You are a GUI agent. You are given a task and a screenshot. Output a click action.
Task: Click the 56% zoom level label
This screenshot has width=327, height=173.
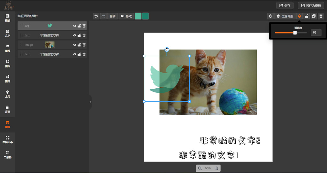[x=208, y=168]
